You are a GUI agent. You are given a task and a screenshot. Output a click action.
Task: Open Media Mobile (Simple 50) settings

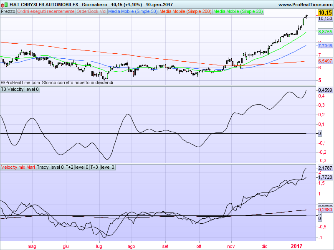[x=133, y=12]
